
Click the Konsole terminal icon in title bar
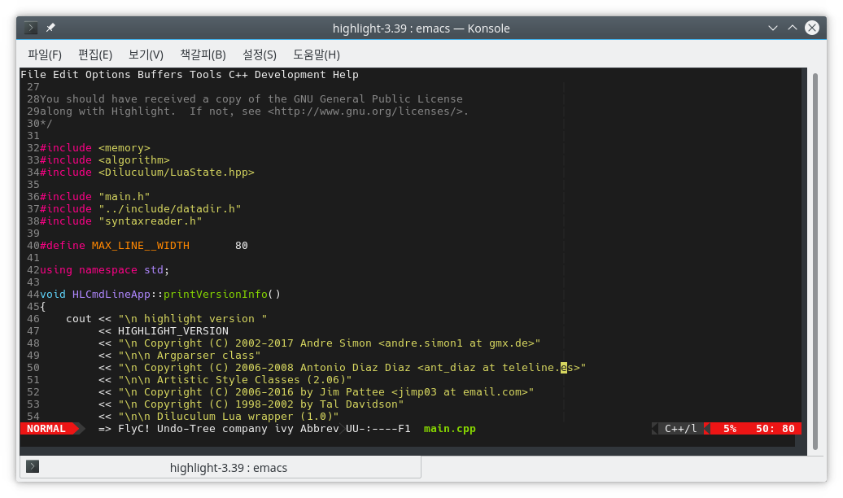pos(31,28)
